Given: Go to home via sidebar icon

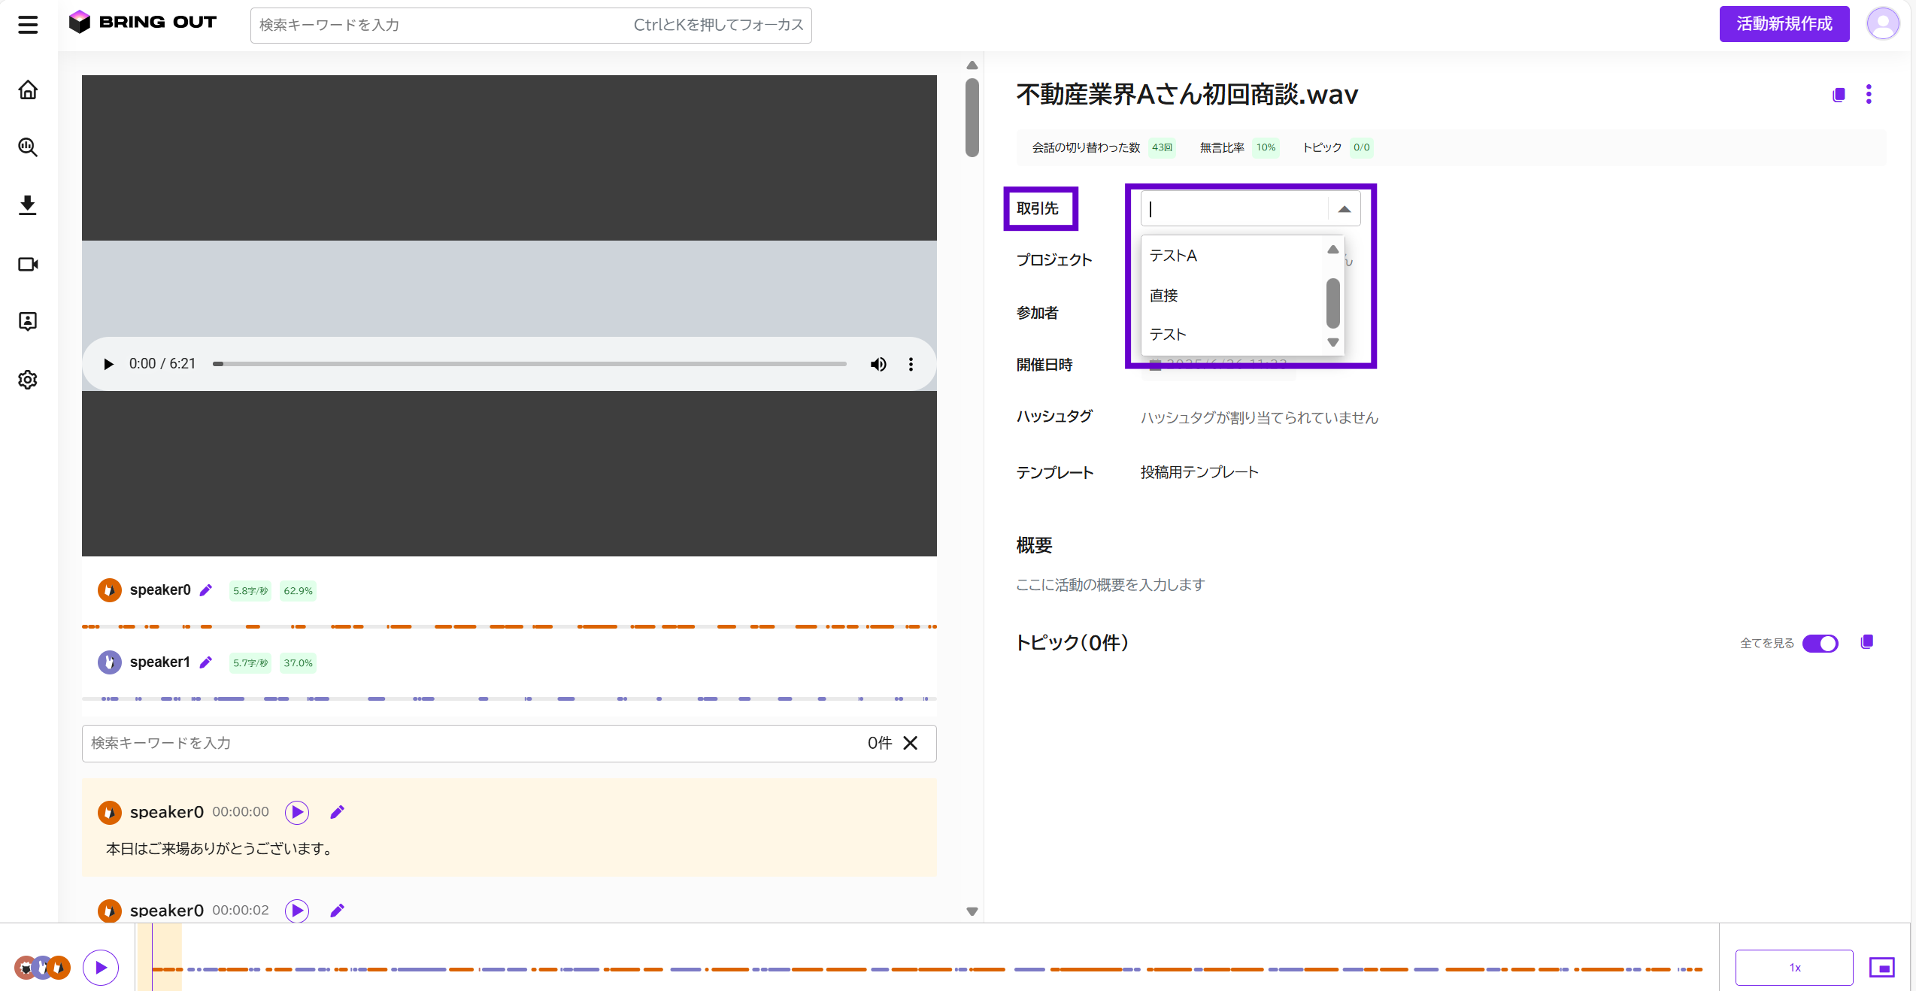Looking at the screenshot, I should [x=28, y=90].
